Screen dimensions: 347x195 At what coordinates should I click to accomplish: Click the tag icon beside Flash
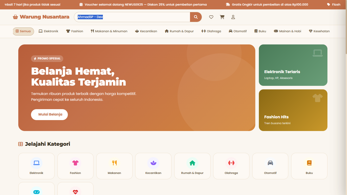(328, 5)
